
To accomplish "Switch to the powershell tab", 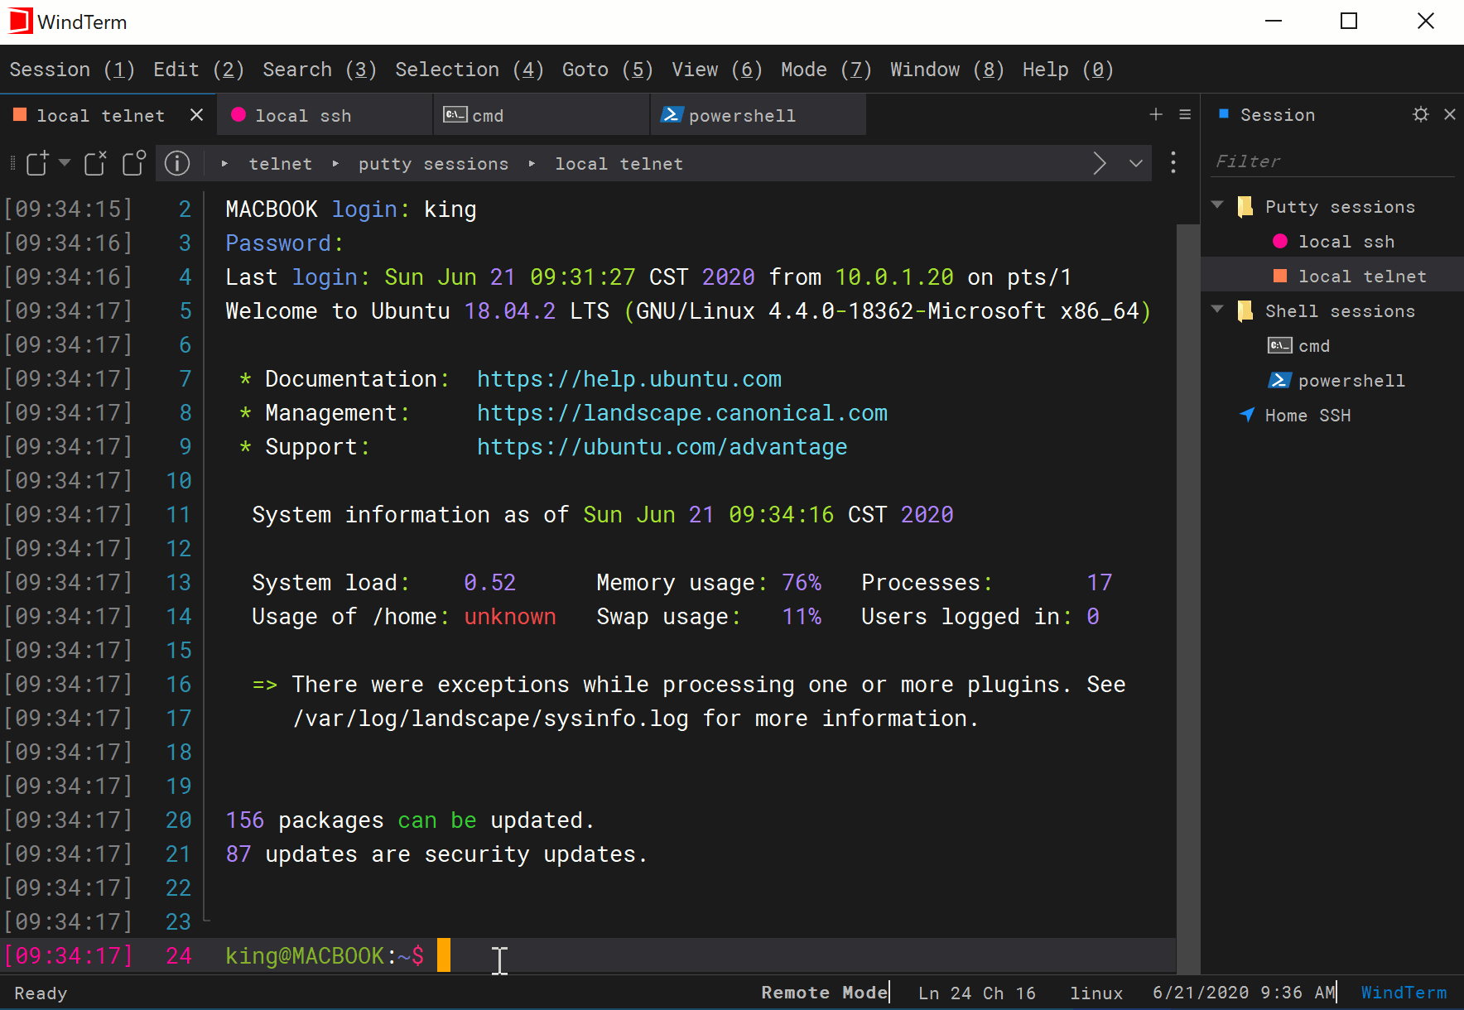I will click(758, 115).
